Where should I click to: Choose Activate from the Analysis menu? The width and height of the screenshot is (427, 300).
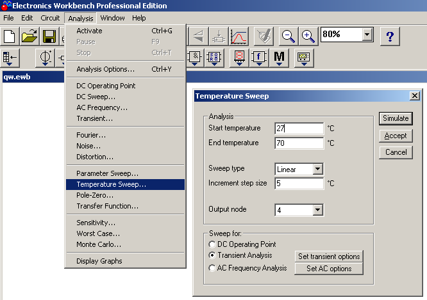[125, 31]
